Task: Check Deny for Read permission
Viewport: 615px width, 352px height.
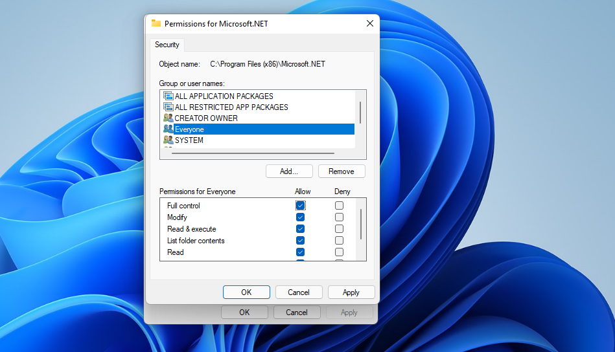Action: pos(340,252)
